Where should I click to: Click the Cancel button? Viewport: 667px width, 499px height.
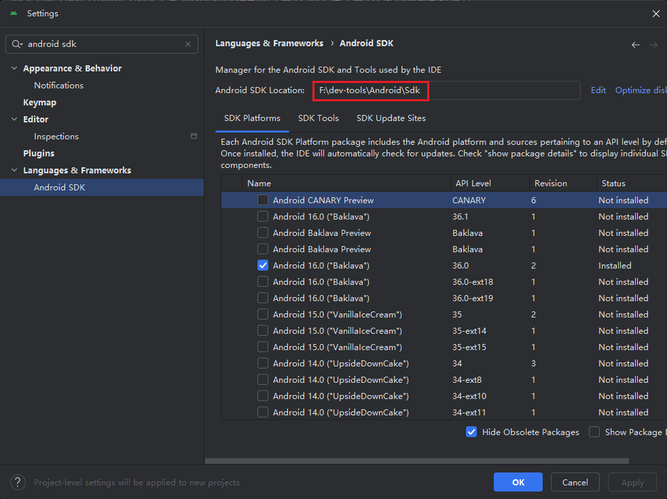575,482
